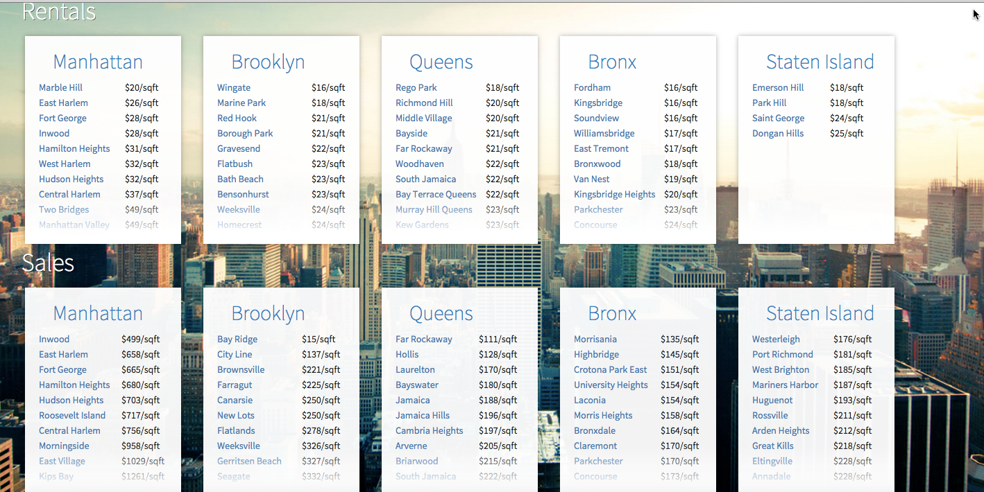Select Bath Beach in Brooklyn rentals

coord(240,179)
